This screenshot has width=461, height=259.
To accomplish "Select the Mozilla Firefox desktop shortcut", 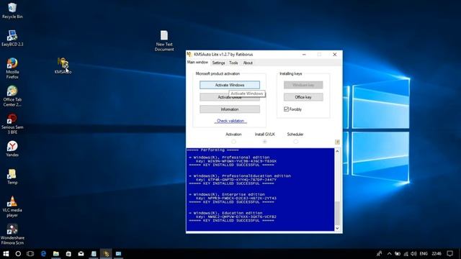I will [x=12, y=68].
